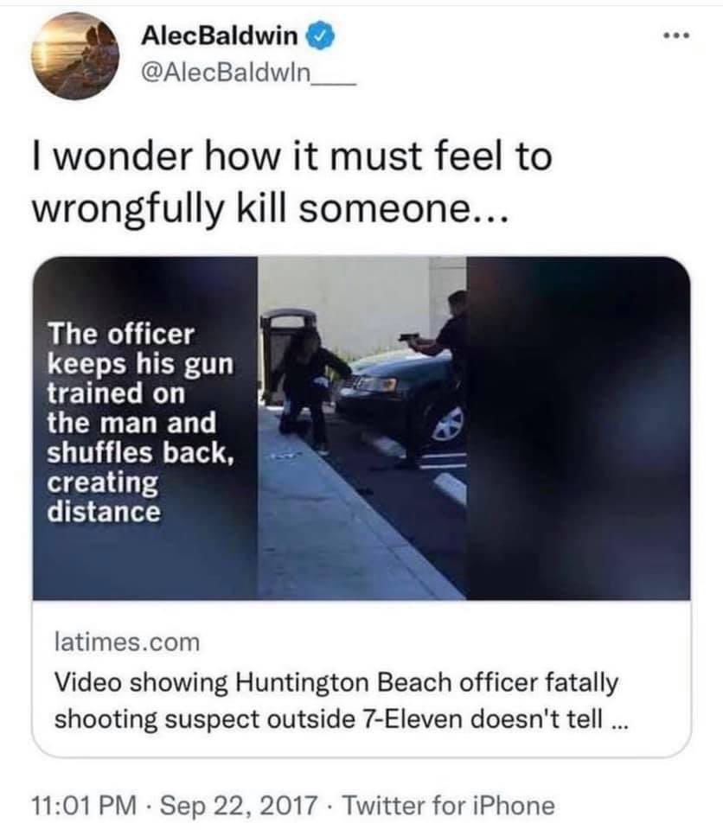723x830 pixels.
Task: Click the Sep 22, 2017 date
Action: [239, 806]
